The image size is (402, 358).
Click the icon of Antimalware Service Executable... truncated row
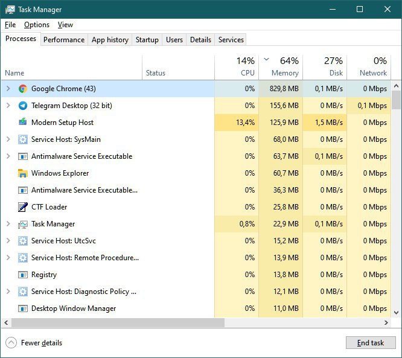click(23, 190)
